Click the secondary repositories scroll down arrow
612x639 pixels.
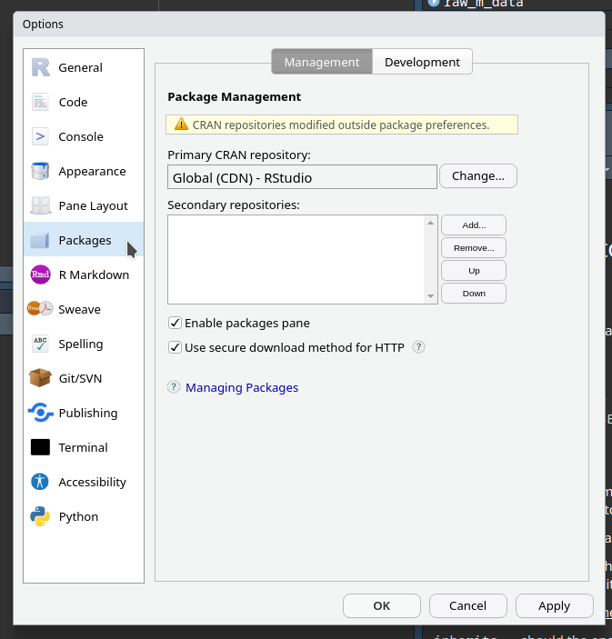click(430, 295)
